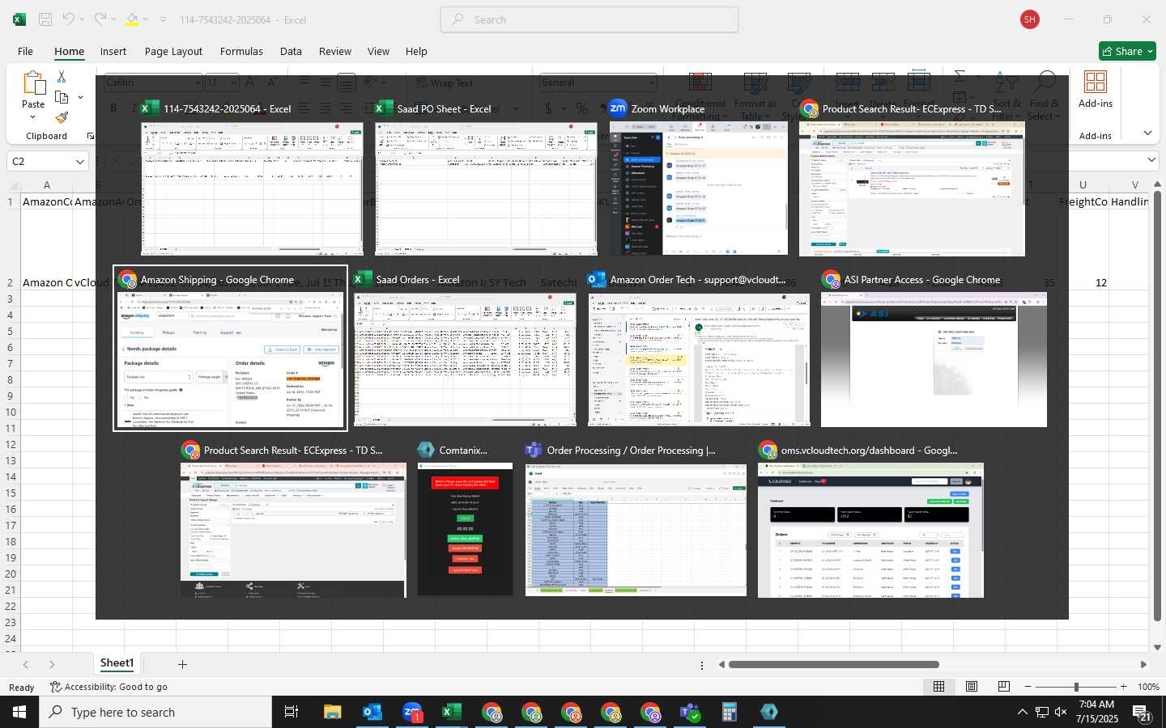Switch to Normal view icon in status bar
The image size is (1166, 728).
(939, 687)
